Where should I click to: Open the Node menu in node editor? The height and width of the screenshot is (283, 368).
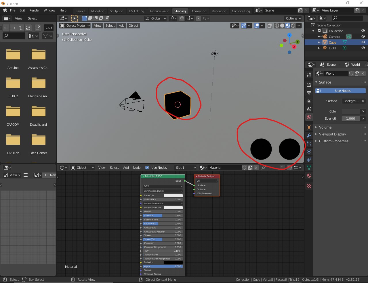[137, 168]
